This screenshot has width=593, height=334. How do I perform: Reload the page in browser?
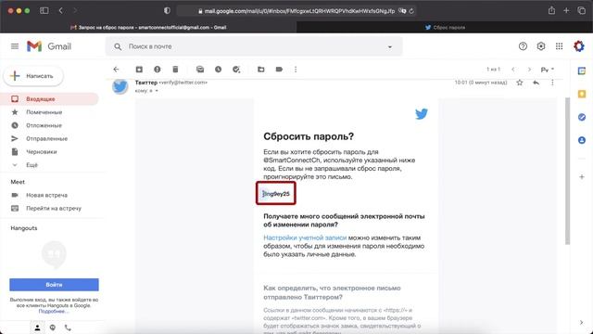click(411, 11)
